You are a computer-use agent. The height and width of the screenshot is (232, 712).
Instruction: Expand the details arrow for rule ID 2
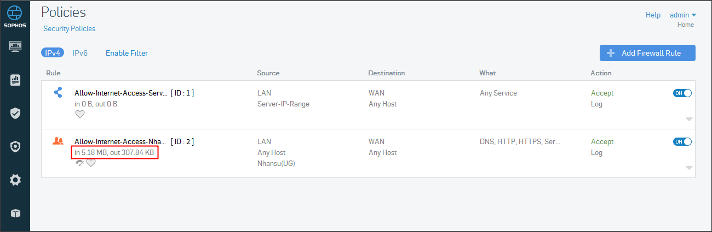coord(689,168)
